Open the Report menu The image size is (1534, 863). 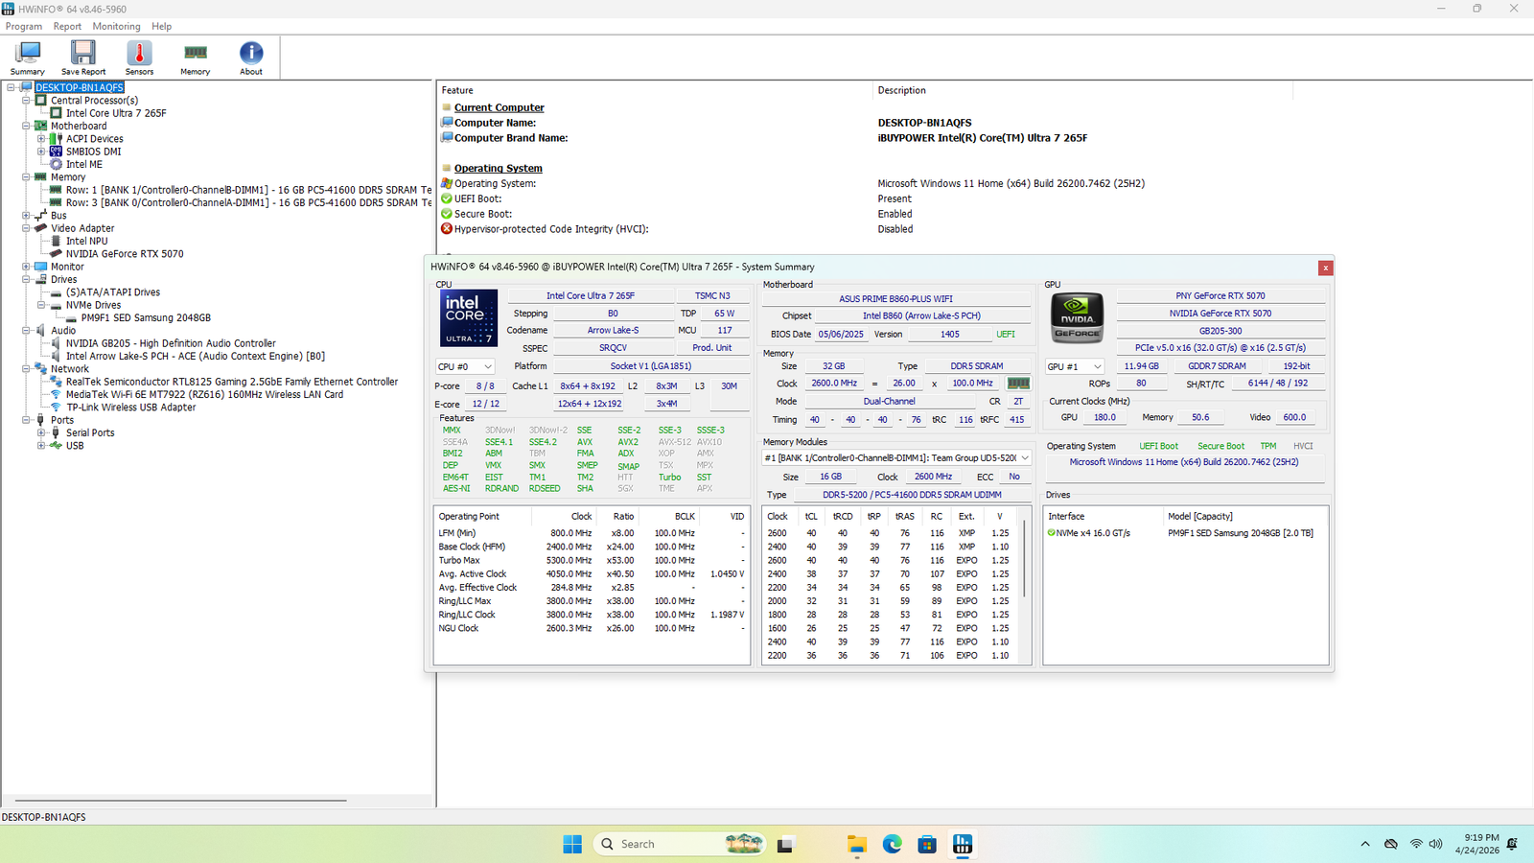(x=67, y=27)
